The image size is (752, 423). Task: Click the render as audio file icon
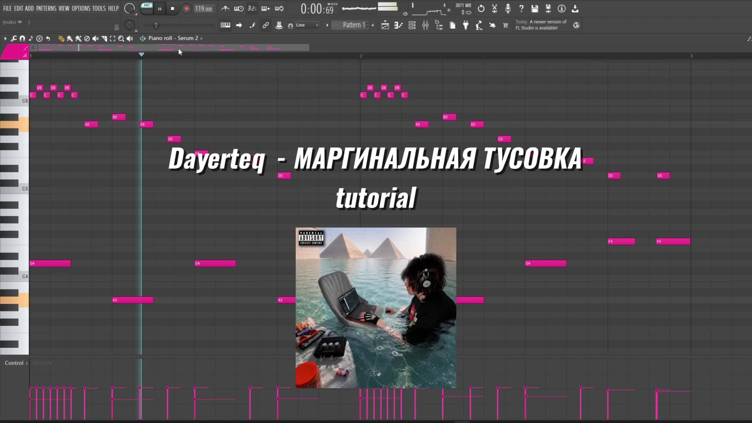[548, 9]
